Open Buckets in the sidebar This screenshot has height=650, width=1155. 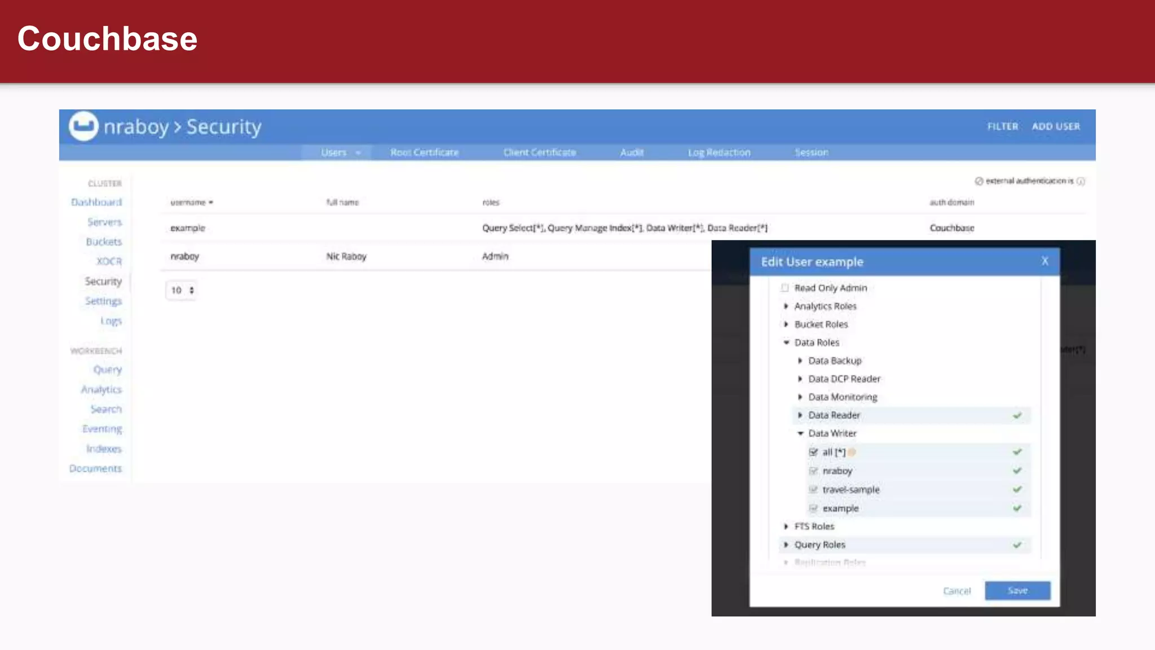104,241
